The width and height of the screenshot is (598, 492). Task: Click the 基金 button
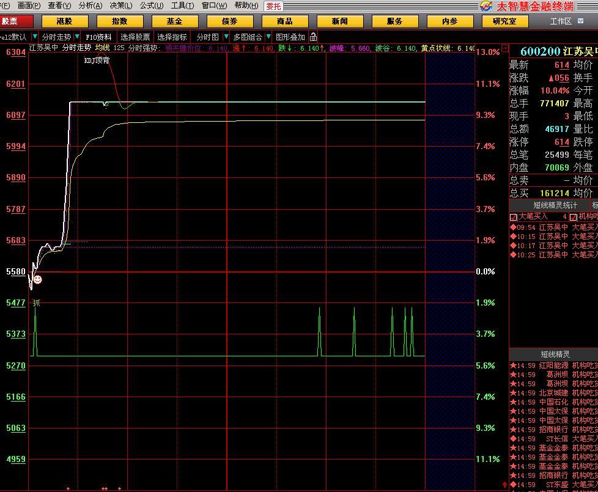175,21
